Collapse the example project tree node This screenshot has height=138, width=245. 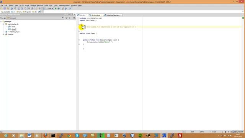click(1, 21)
